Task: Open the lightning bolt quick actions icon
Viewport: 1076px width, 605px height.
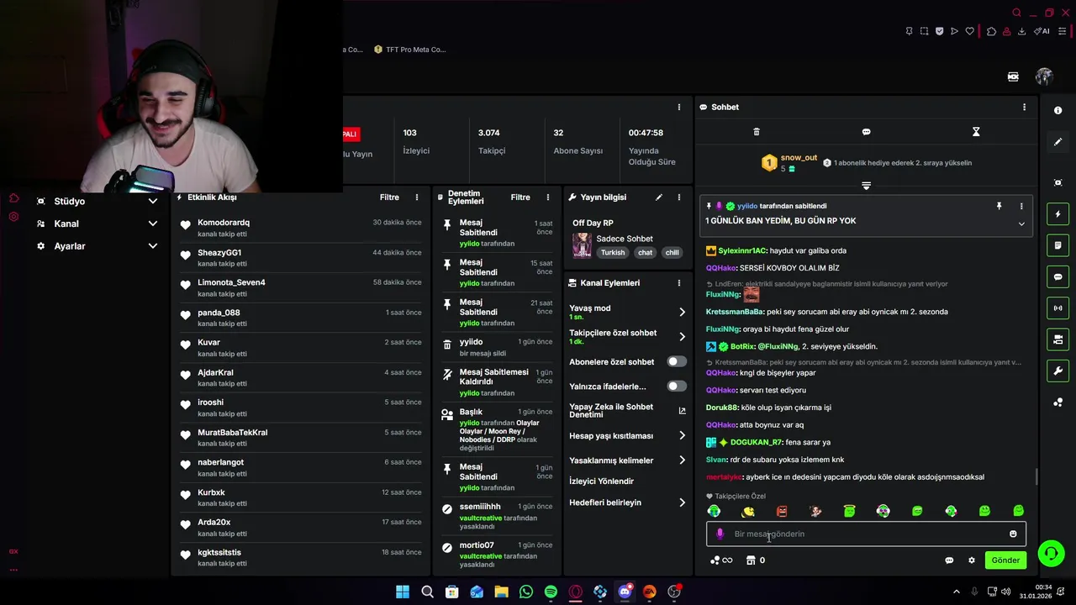Action: click(1058, 214)
